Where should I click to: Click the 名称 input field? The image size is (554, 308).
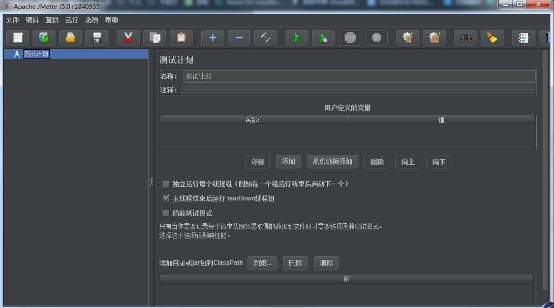(359, 76)
